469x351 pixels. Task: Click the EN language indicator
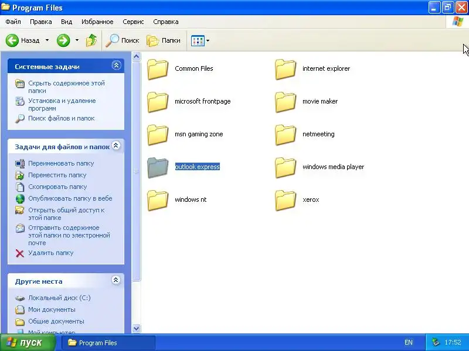[x=408, y=342]
